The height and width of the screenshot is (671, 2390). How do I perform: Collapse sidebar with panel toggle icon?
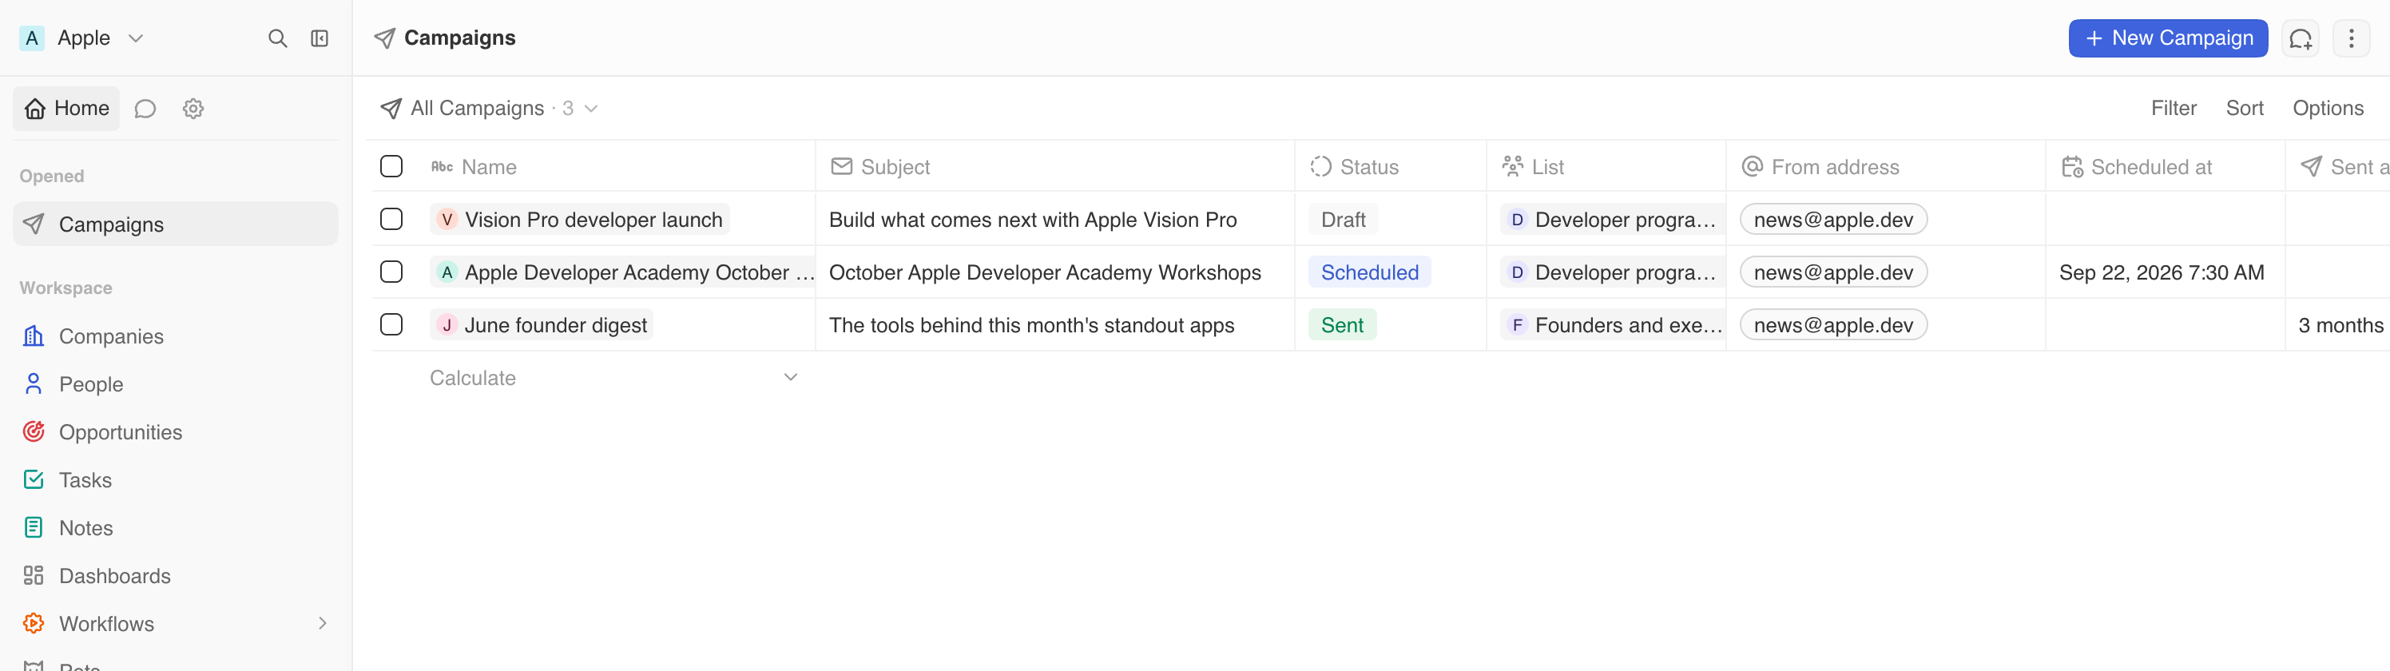[x=320, y=38]
